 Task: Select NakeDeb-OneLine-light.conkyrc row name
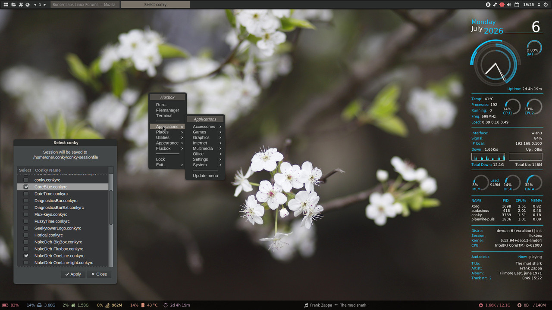tap(64, 263)
